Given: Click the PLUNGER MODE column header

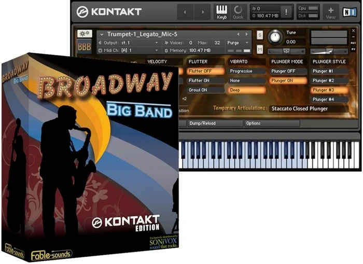Looking at the screenshot, I should (x=288, y=62).
